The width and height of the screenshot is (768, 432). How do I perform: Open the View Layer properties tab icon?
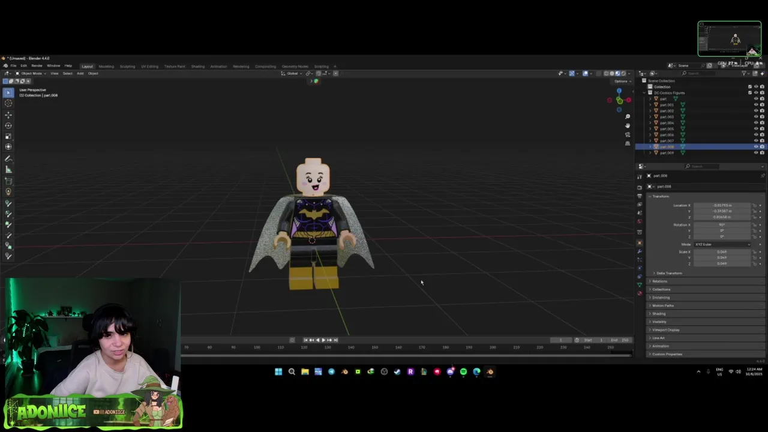tap(640, 205)
